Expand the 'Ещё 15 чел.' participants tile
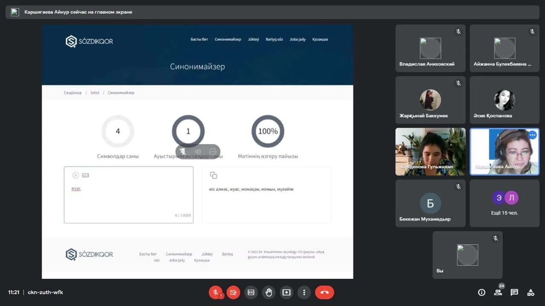 click(505, 203)
